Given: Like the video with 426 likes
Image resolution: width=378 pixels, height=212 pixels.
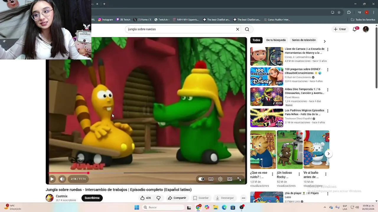Looking at the screenshot, I should 146,198.
